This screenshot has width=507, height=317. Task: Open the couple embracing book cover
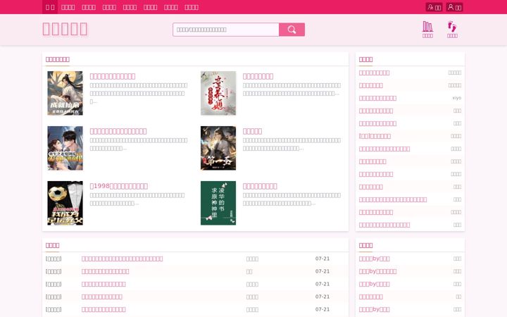(x=65, y=148)
